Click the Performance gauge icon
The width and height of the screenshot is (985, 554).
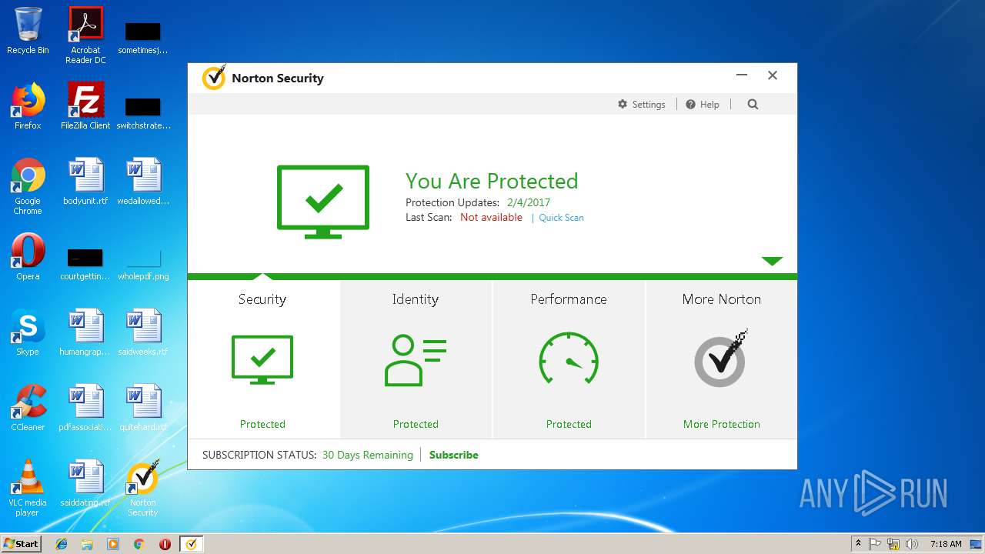pyautogui.click(x=569, y=359)
